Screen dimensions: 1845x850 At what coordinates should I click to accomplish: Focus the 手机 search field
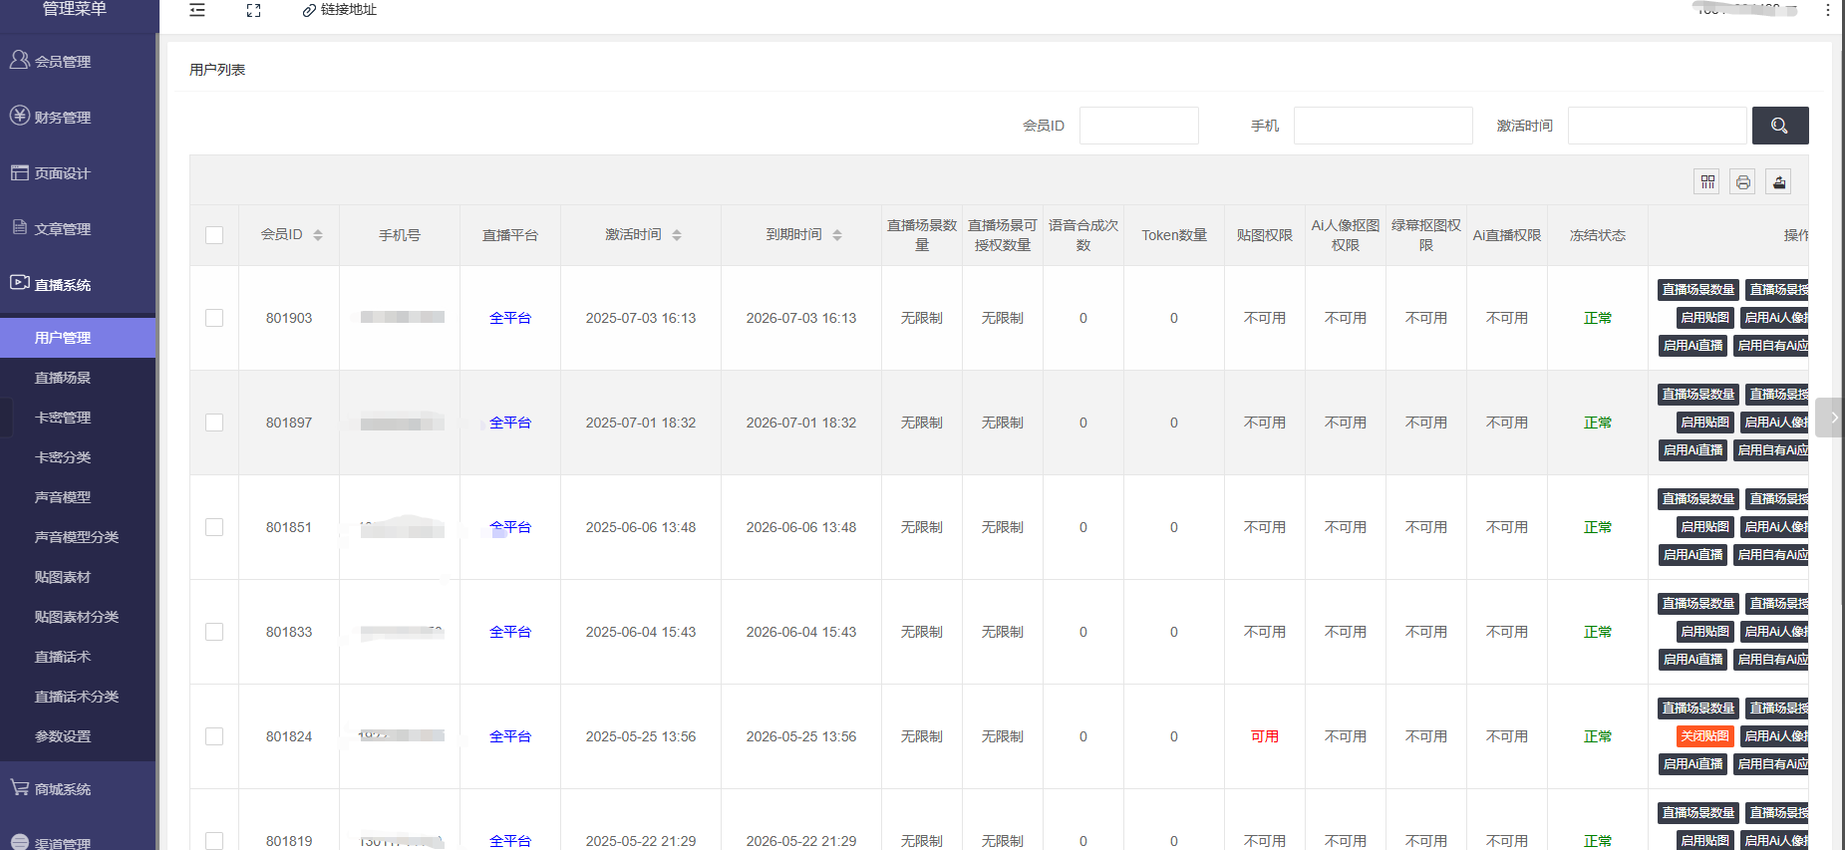pos(1384,126)
